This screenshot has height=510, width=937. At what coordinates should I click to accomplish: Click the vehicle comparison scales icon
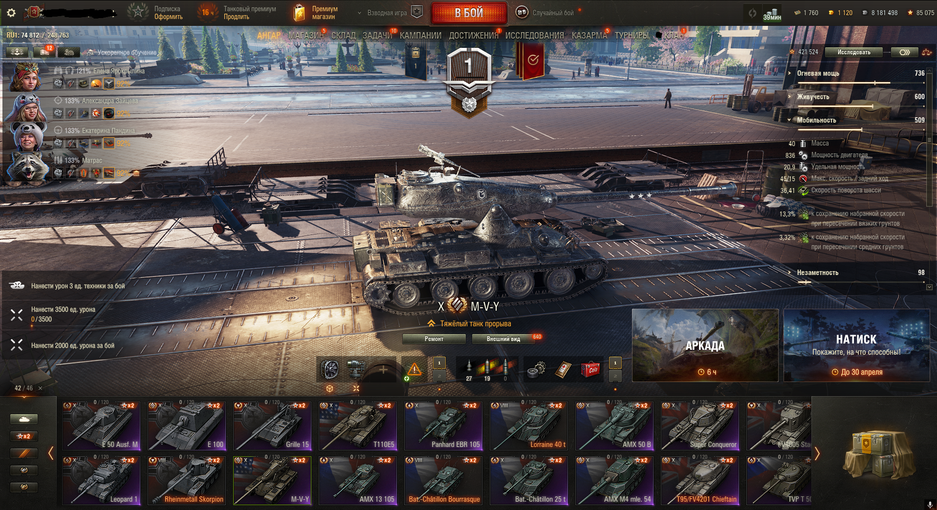tap(926, 52)
